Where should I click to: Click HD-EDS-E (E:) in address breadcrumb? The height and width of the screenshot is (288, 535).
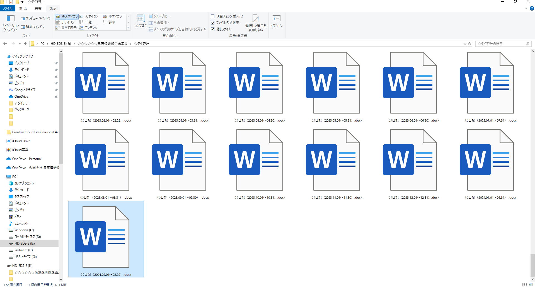coord(61,44)
